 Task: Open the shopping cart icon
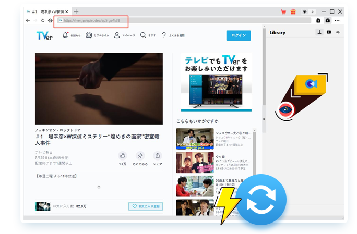pyautogui.click(x=283, y=12)
